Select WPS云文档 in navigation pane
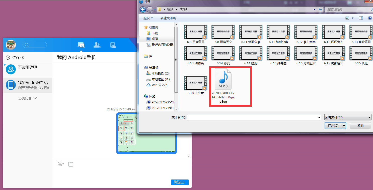373x190 pixels. click(157, 85)
